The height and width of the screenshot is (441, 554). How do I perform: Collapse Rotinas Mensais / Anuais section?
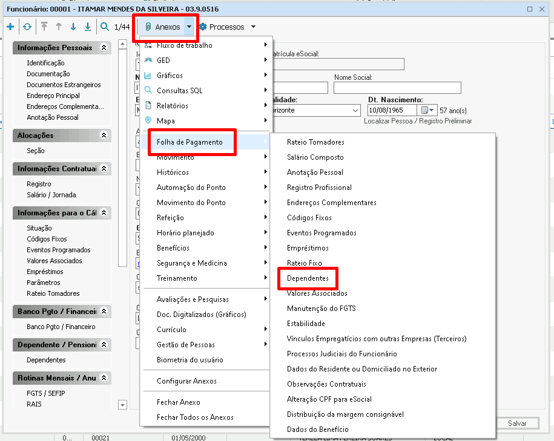(104, 378)
